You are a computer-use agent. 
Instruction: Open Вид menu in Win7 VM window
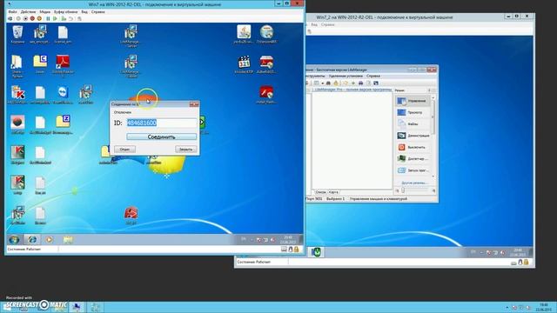pos(84,11)
